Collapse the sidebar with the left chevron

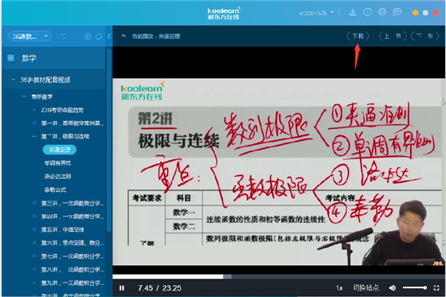(109, 36)
